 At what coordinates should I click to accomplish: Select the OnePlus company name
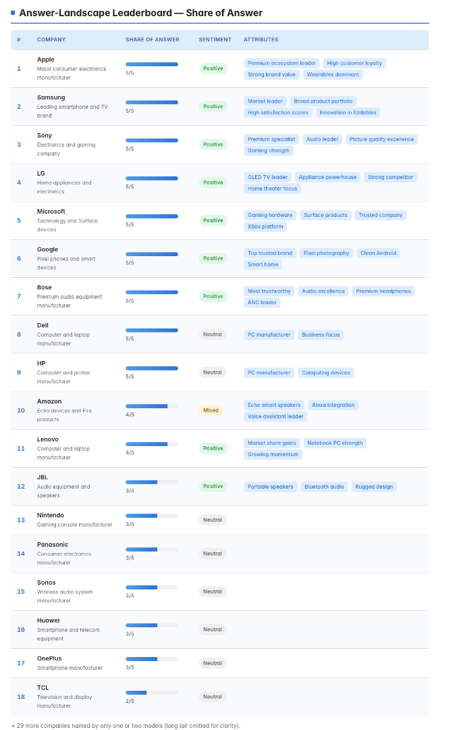[x=49, y=658]
